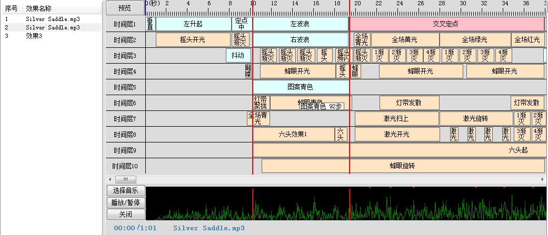The image size is (548, 235).
Task: Select row 2 Silver Saddle.mp3 in effect list
Action: pyautogui.click(x=53, y=27)
